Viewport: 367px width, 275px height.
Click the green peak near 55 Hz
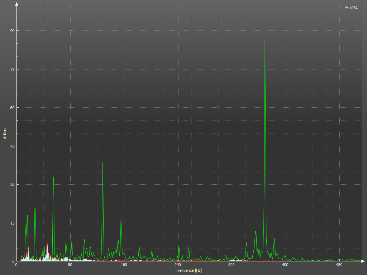click(x=54, y=177)
